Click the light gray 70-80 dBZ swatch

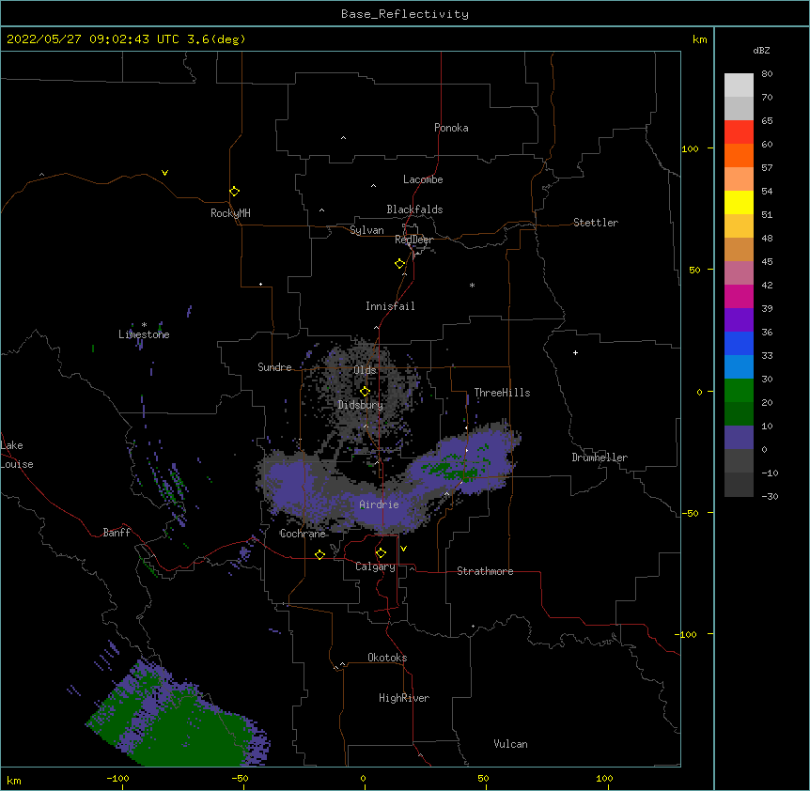pyautogui.click(x=739, y=85)
